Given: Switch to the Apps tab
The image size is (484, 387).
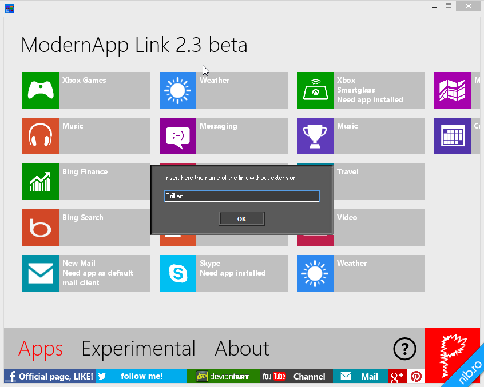Looking at the screenshot, I should (41, 349).
